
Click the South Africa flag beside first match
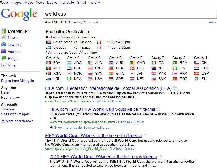tap(48, 42)
